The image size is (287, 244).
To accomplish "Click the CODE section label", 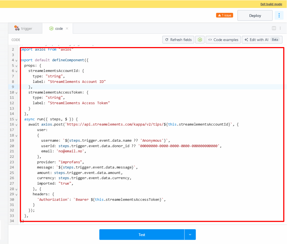I will 16,40.
